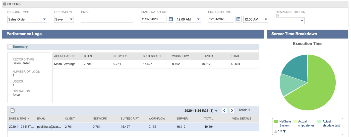The image size is (351, 137).
Task: Click the Total column header in logs table
Action: click(x=209, y=118)
